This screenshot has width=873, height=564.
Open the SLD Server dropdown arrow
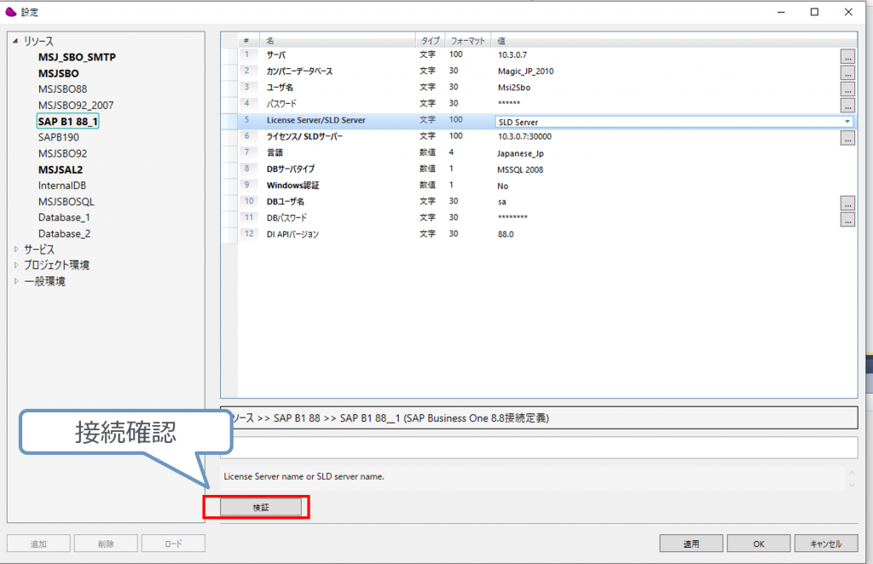pos(847,122)
